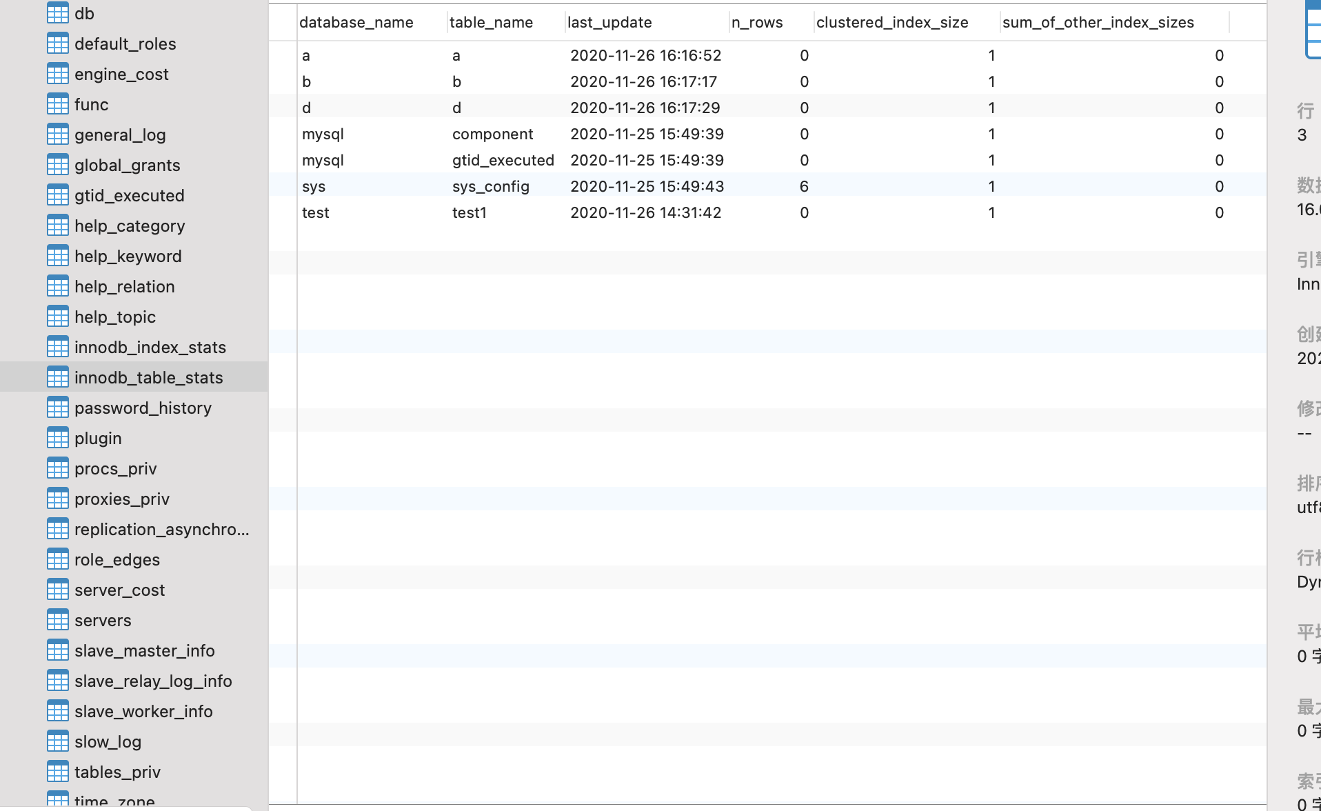Click the '2020-11-26 16:17:29' timestamp cell
Screen dimensions: 1321x811
[645, 108]
